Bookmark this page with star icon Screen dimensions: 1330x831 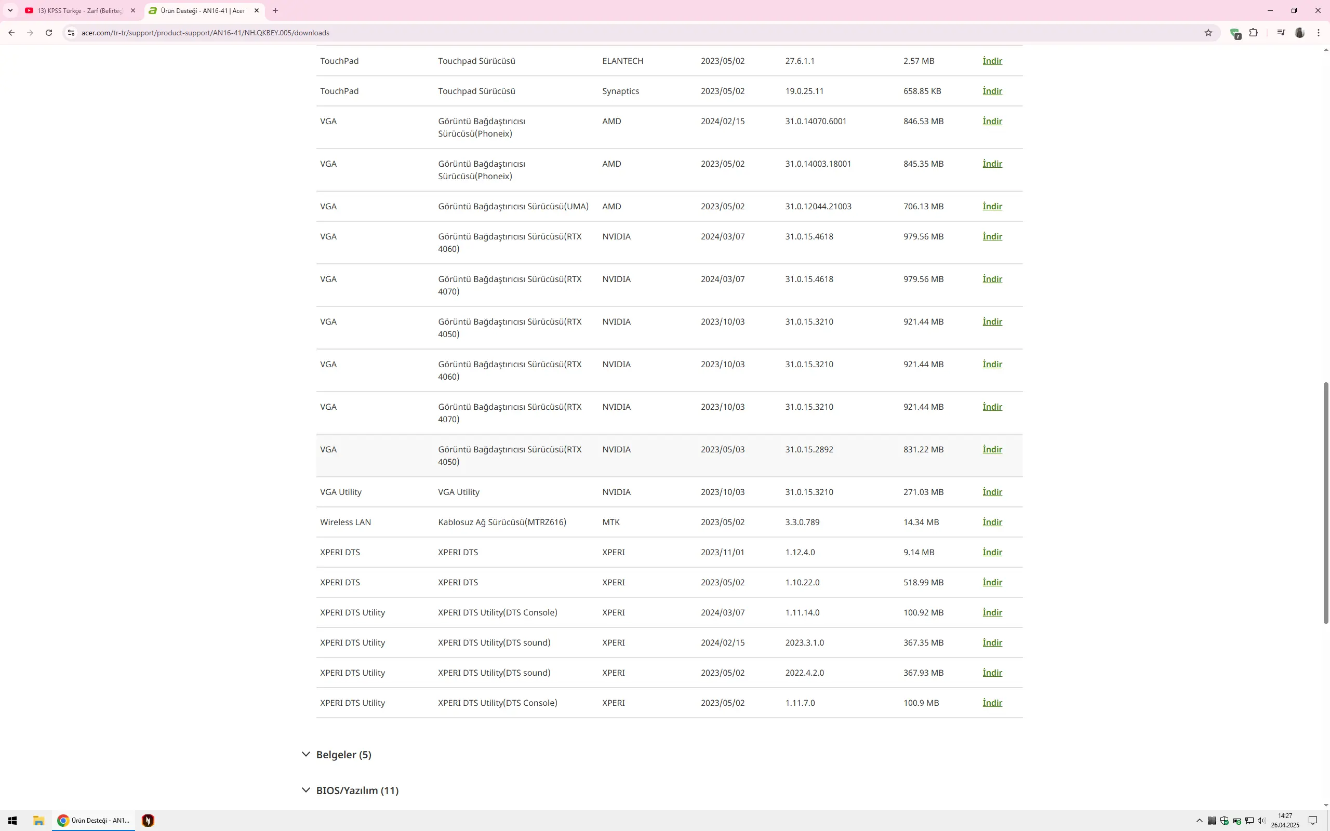click(x=1208, y=33)
